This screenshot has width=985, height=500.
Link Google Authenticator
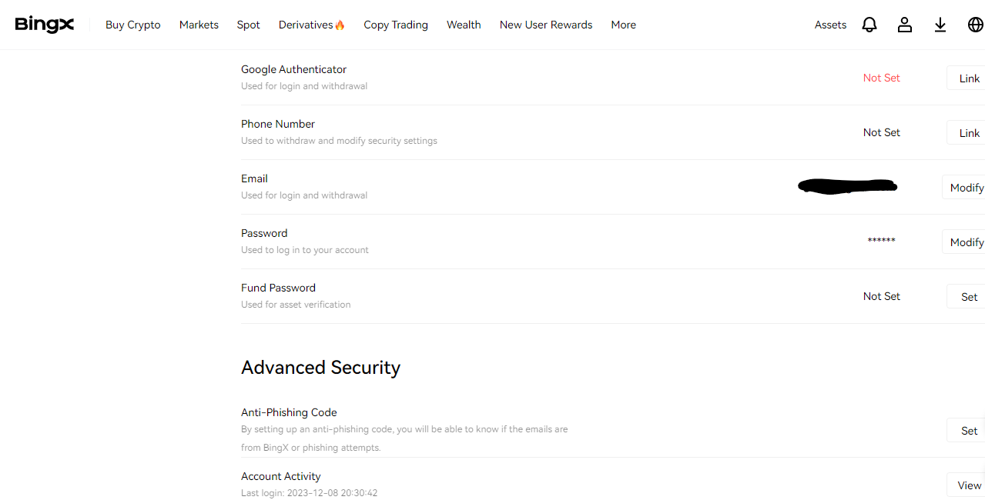click(969, 78)
